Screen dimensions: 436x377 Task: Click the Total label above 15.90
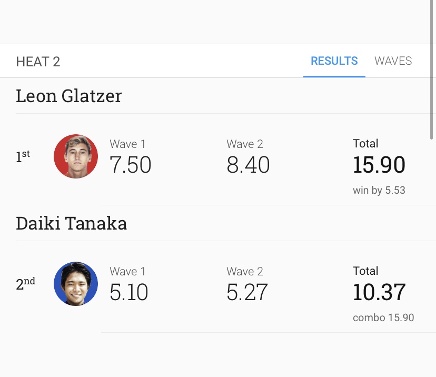coord(365,144)
